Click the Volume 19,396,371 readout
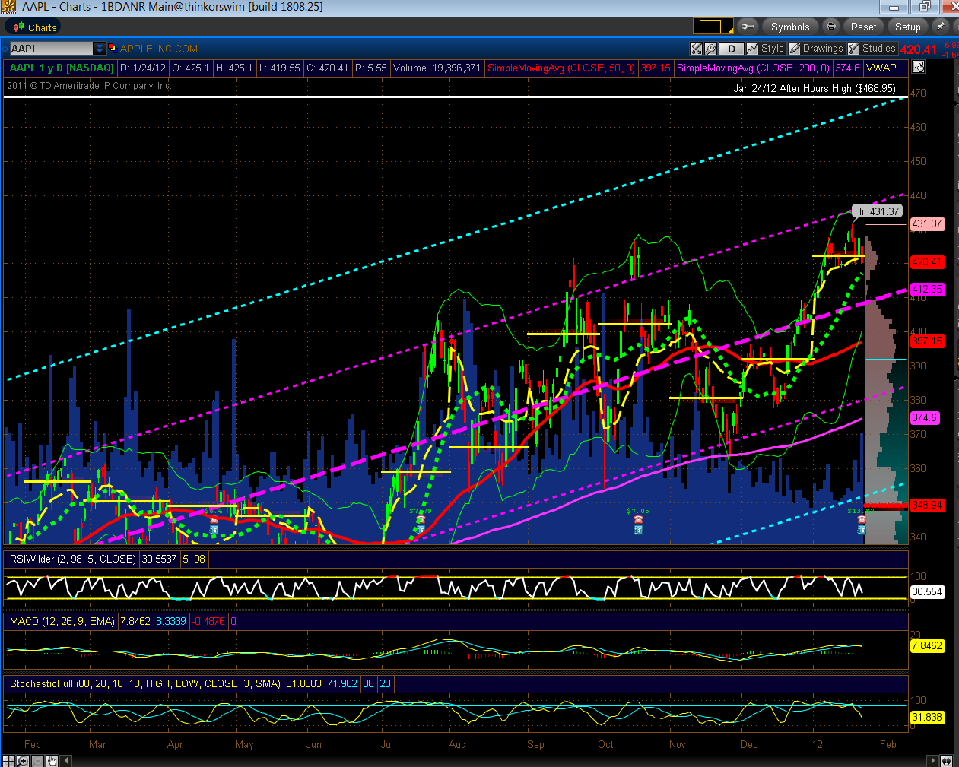 click(437, 68)
